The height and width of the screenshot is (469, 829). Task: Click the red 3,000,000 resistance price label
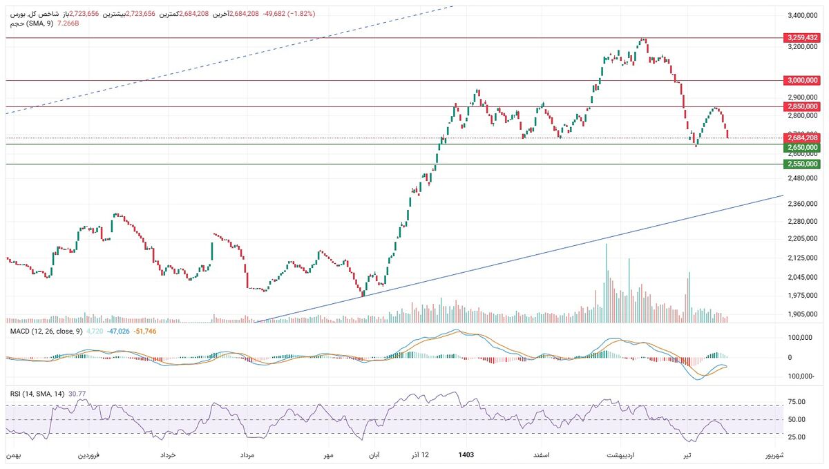(x=802, y=80)
